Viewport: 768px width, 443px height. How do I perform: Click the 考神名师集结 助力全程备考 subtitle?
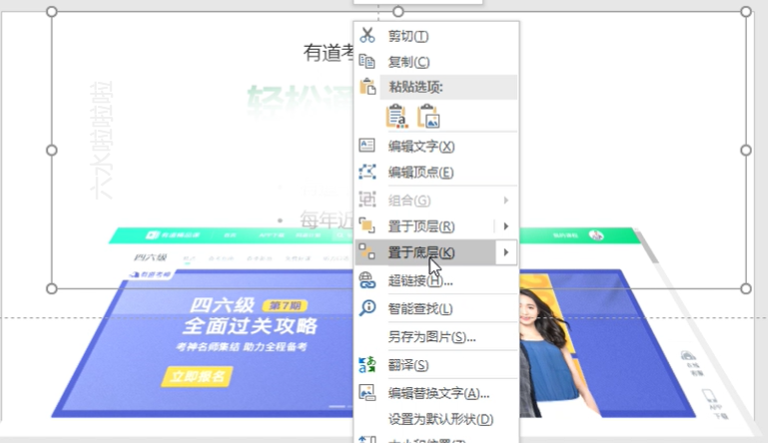(x=242, y=346)
